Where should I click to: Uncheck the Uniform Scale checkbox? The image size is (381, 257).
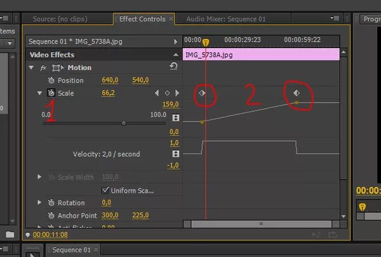[105, 190]
